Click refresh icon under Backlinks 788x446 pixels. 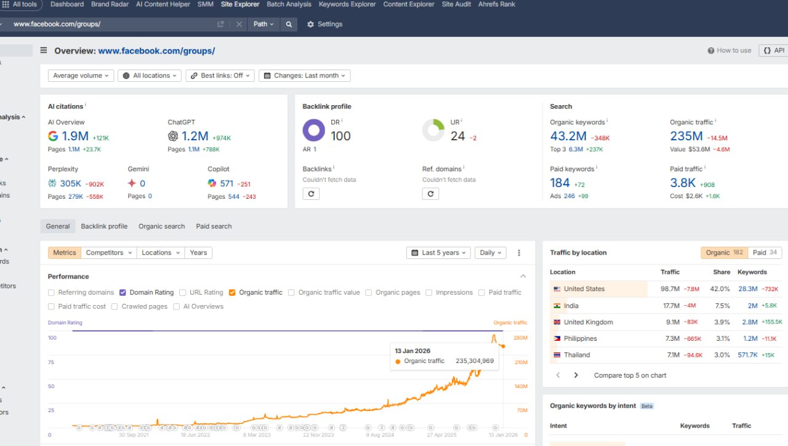pos(311,194)
